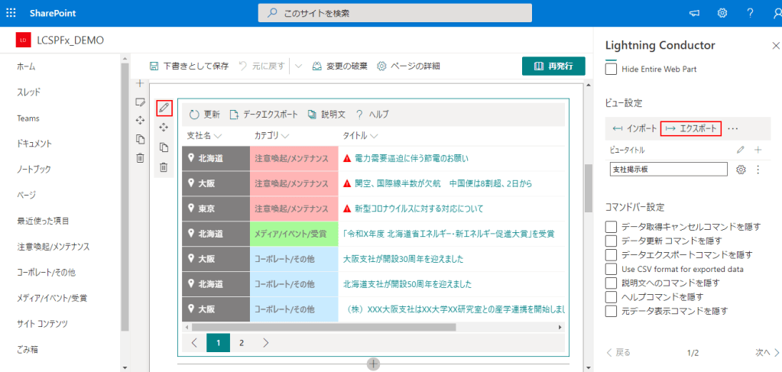Expand the 支社名 column header dropdown

pos(219,136)
